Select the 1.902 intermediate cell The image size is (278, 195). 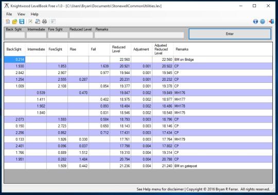pos(36,106)
